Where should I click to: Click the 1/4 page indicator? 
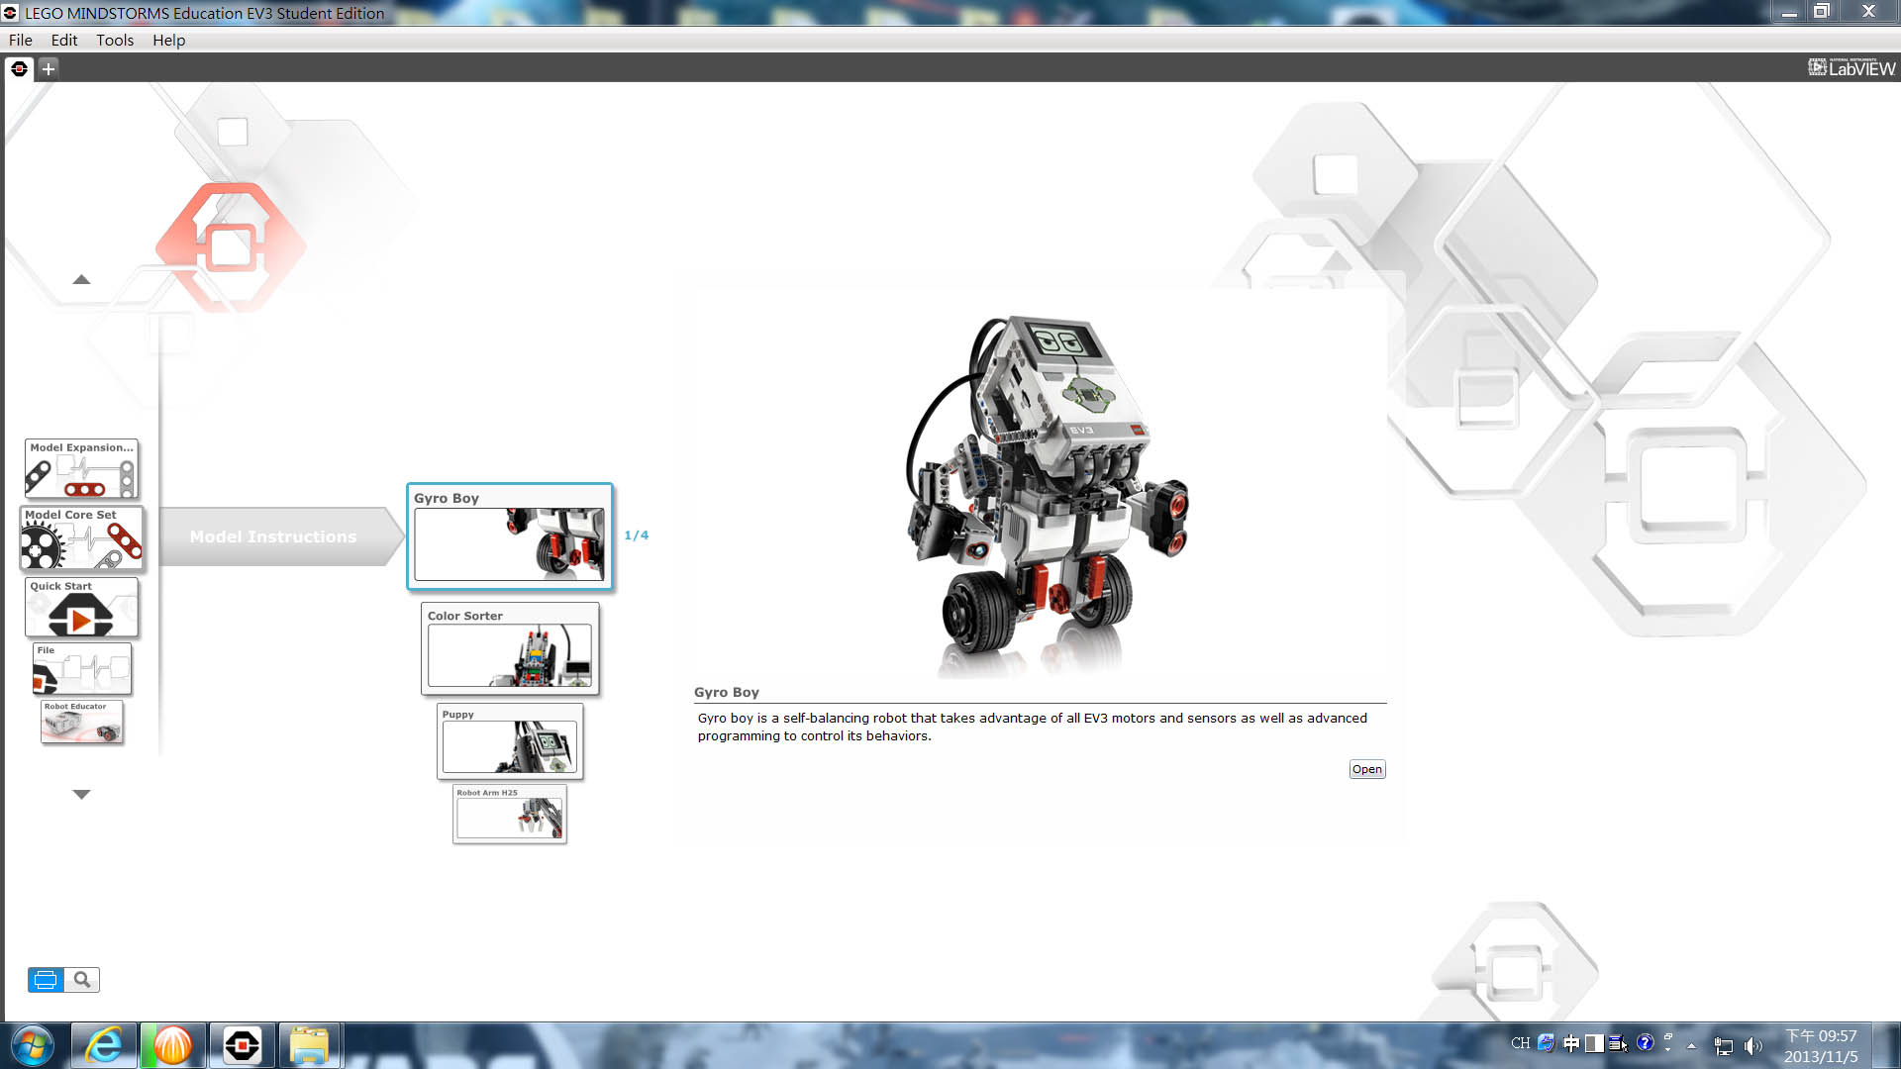pos(637,534)
